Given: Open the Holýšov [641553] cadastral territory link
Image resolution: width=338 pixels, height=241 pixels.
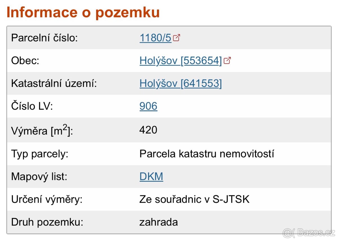Looking at the screenshot, I should 181,84.
